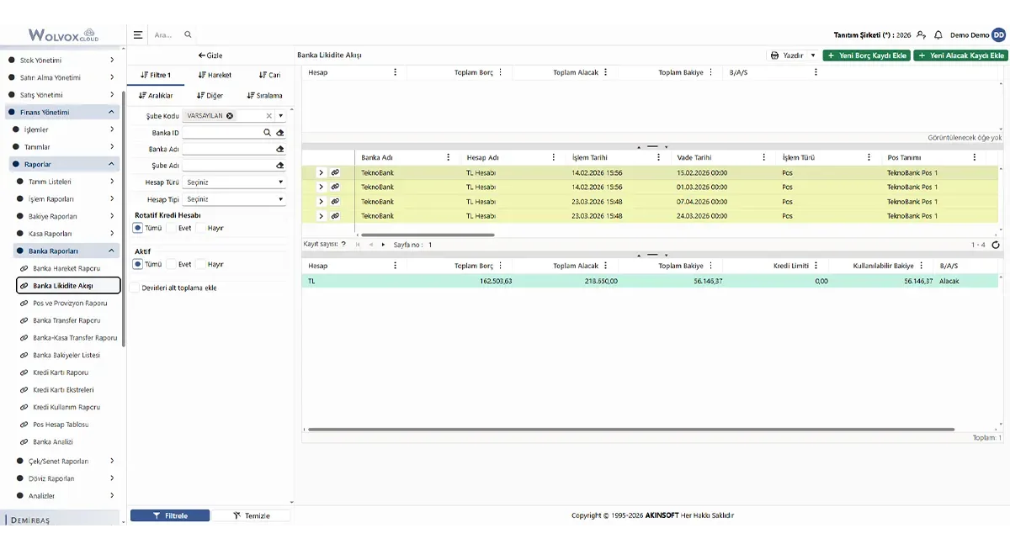
Task: Open link icon on 15.02.2026 vade row
Action: click(x=335, y=172)
